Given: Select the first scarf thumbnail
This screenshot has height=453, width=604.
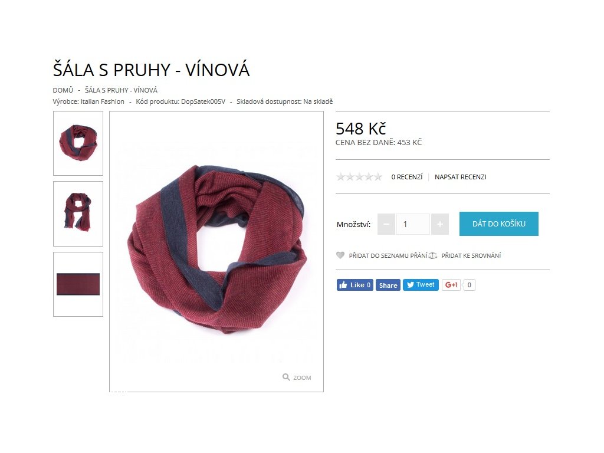Looking at the screenshot, I should (x=78, y=143).
